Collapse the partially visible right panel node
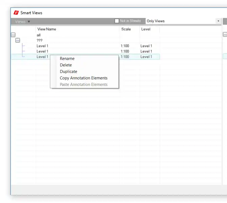Screen dimensions: 227x203 click(x=225, y=35)
